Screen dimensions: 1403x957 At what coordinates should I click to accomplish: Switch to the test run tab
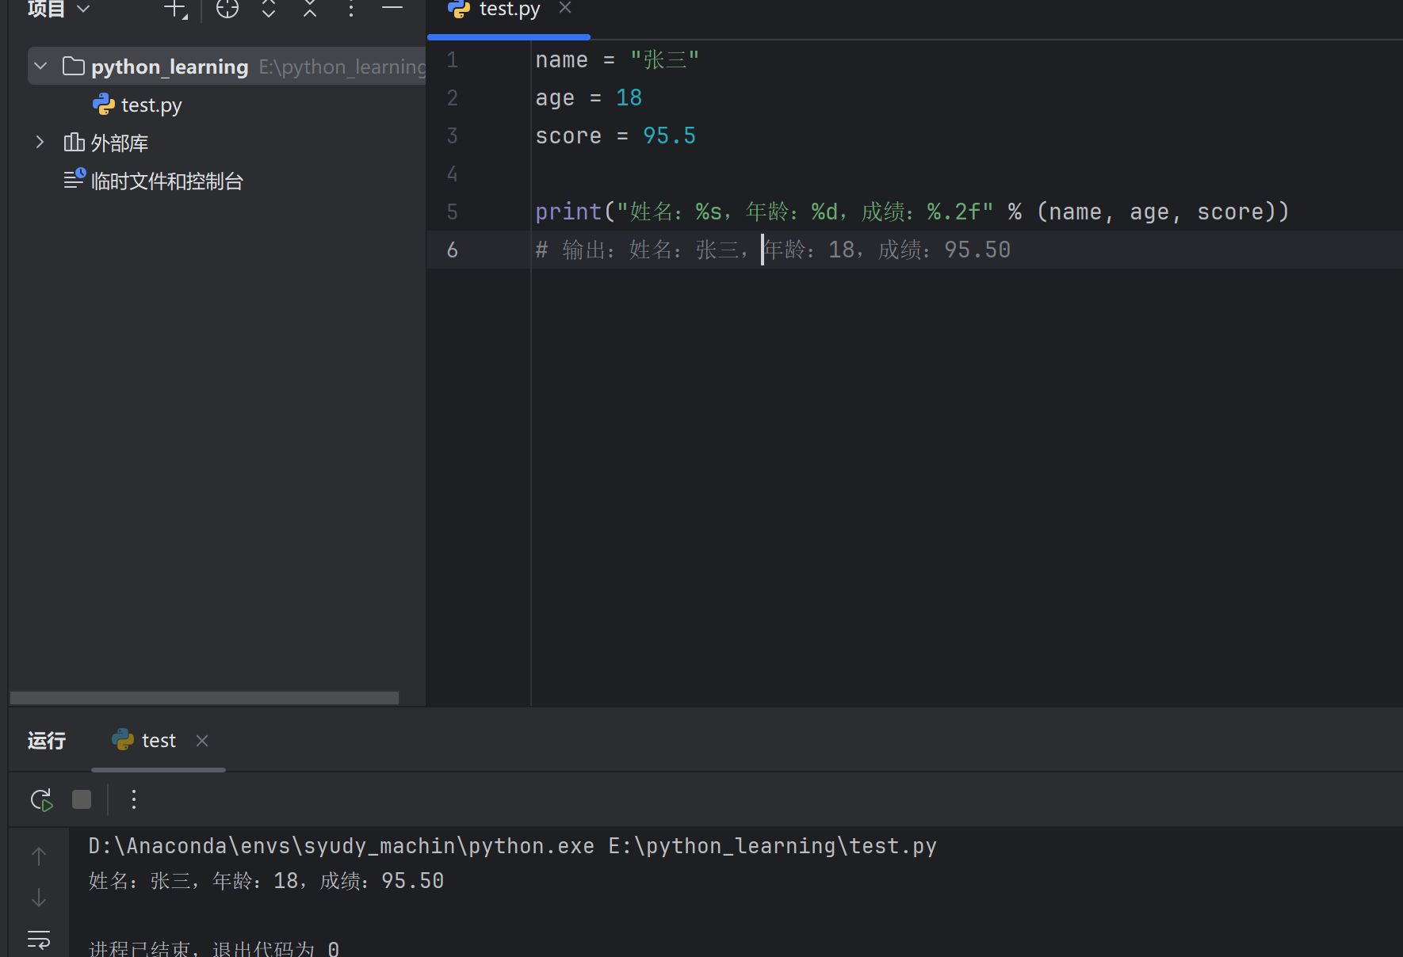(158, 741)
